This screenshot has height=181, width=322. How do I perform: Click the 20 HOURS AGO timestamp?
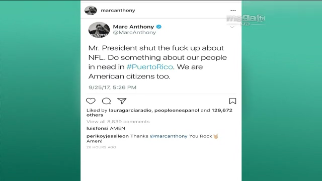click(x=101, y=147)
